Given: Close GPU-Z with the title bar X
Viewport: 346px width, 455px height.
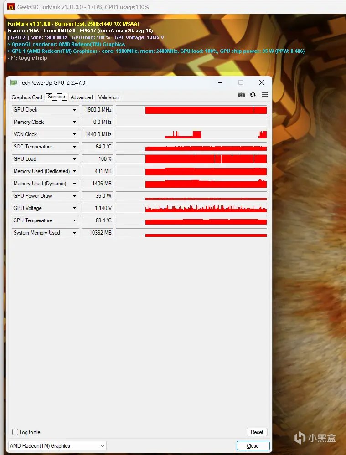Looking at the screenshot, I should click(x=262, y=83).
